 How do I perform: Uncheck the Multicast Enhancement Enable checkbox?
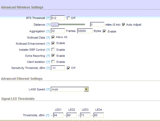pos(53,43)
